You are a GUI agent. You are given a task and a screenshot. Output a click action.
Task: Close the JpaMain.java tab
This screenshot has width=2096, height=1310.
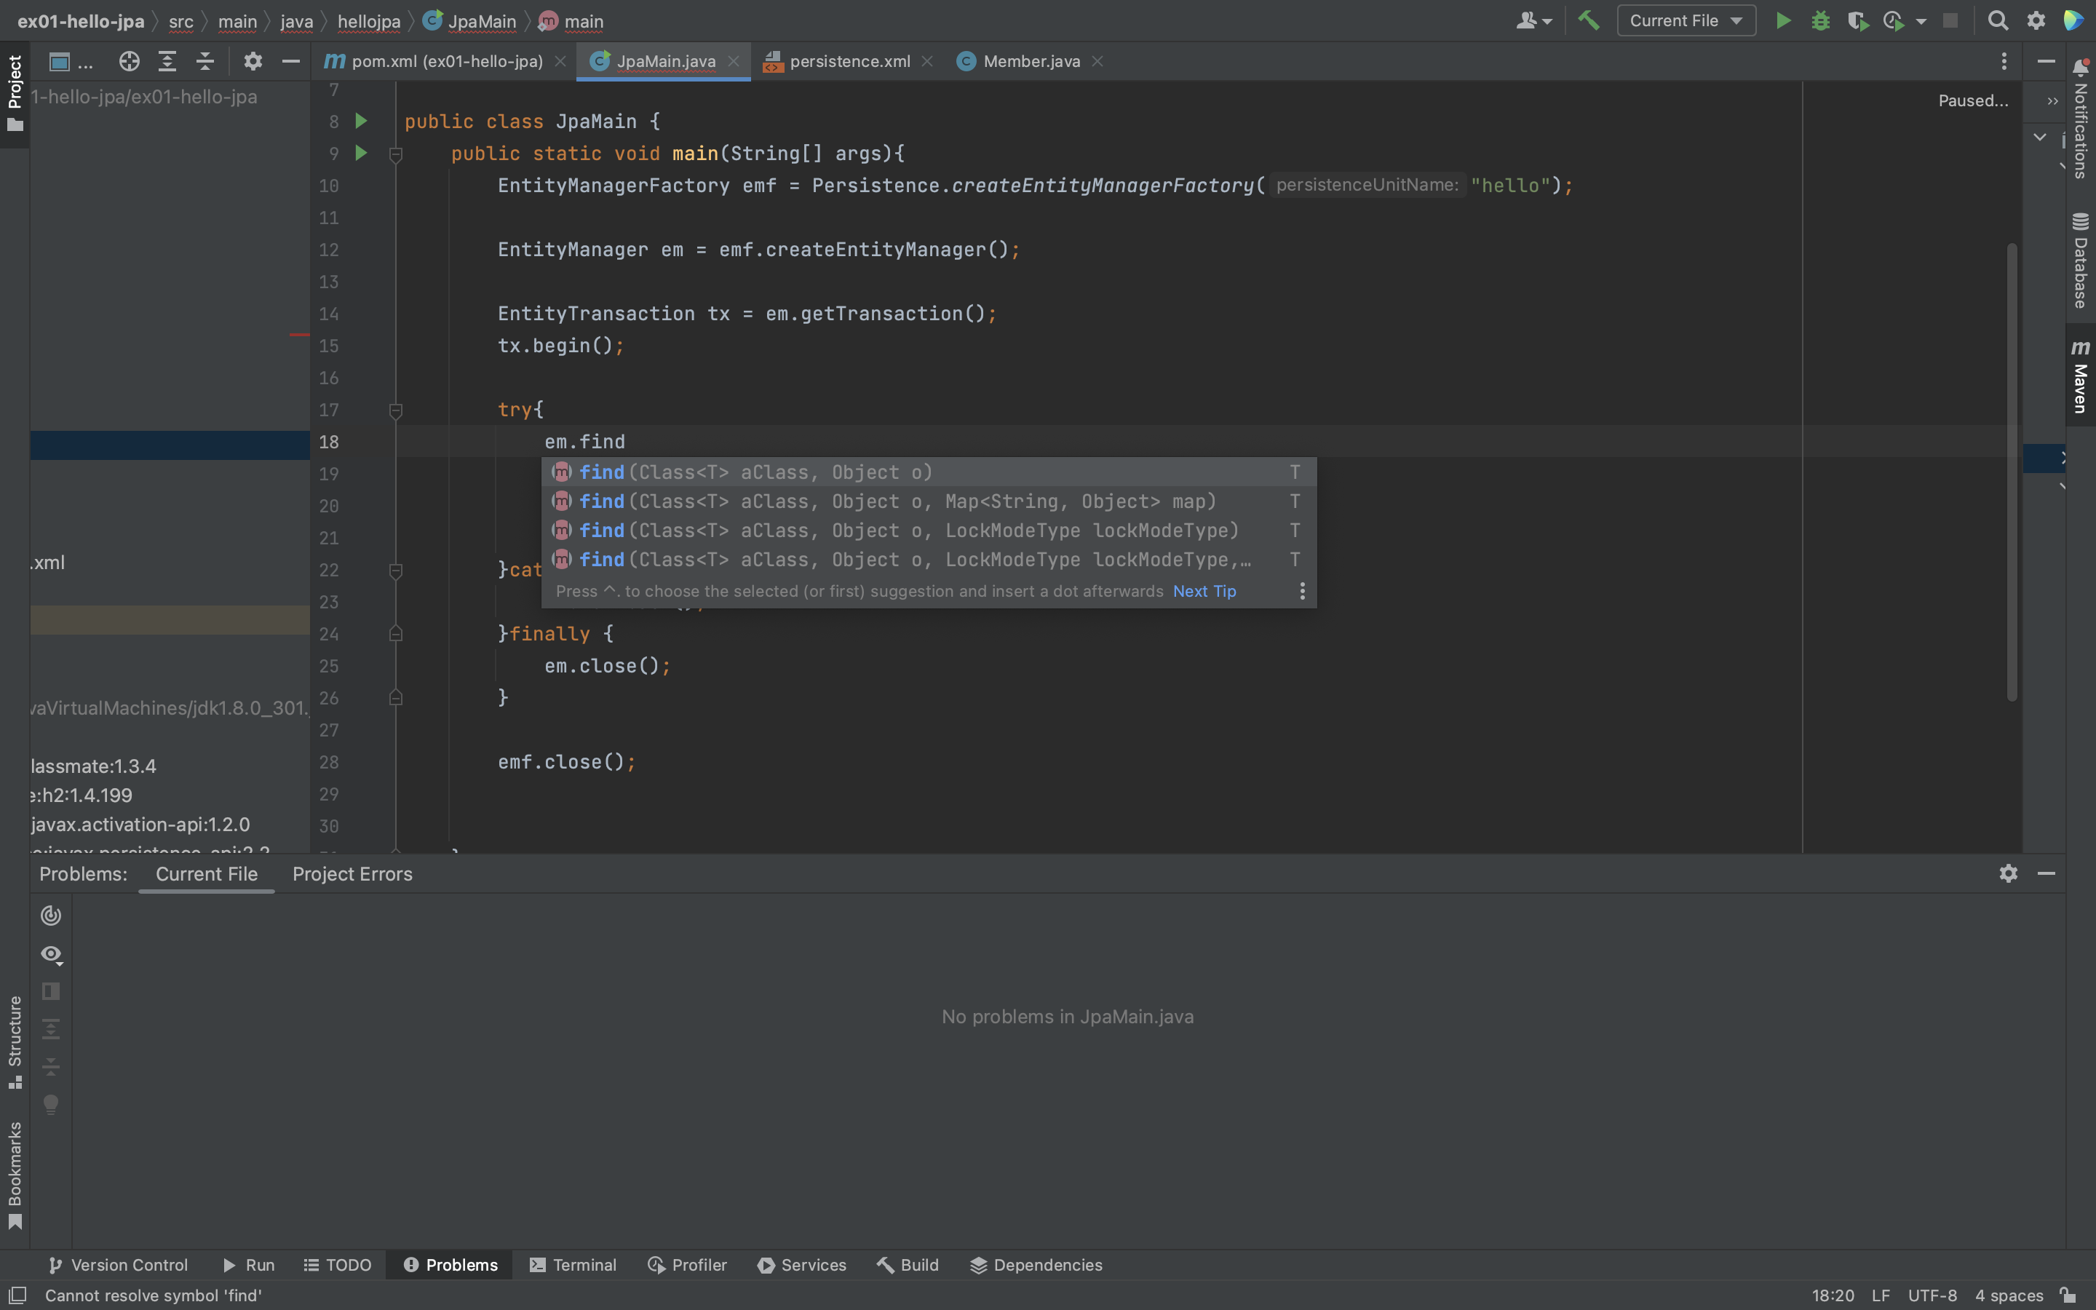coord(734,62)
